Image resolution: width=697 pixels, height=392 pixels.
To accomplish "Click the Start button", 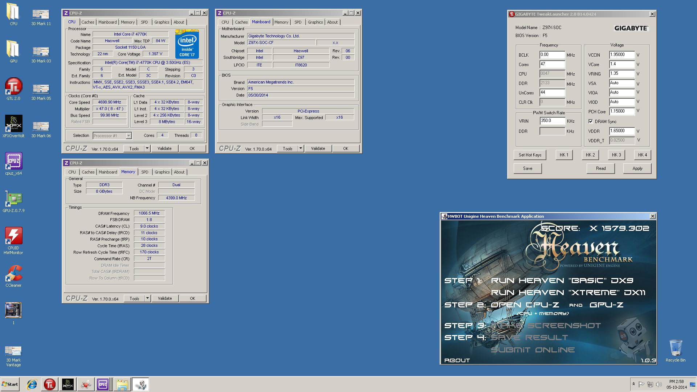I will (10, 384).
